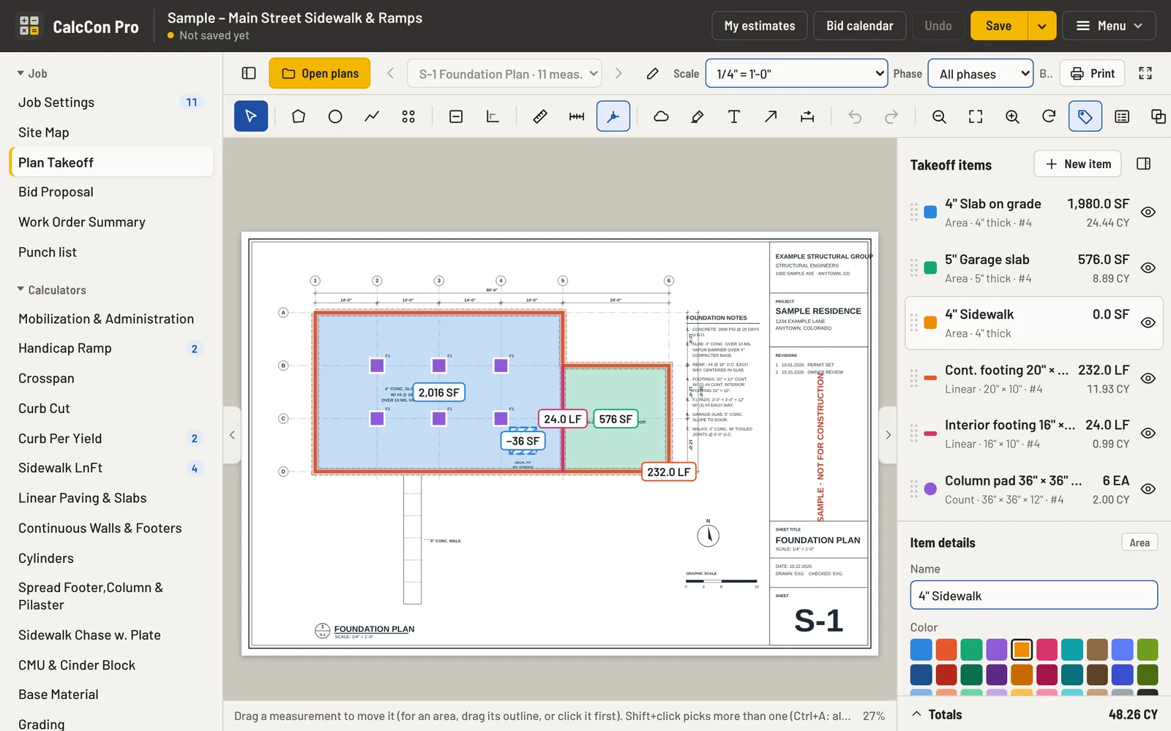Rotate the plan sheet

(x=1049, y=116)
